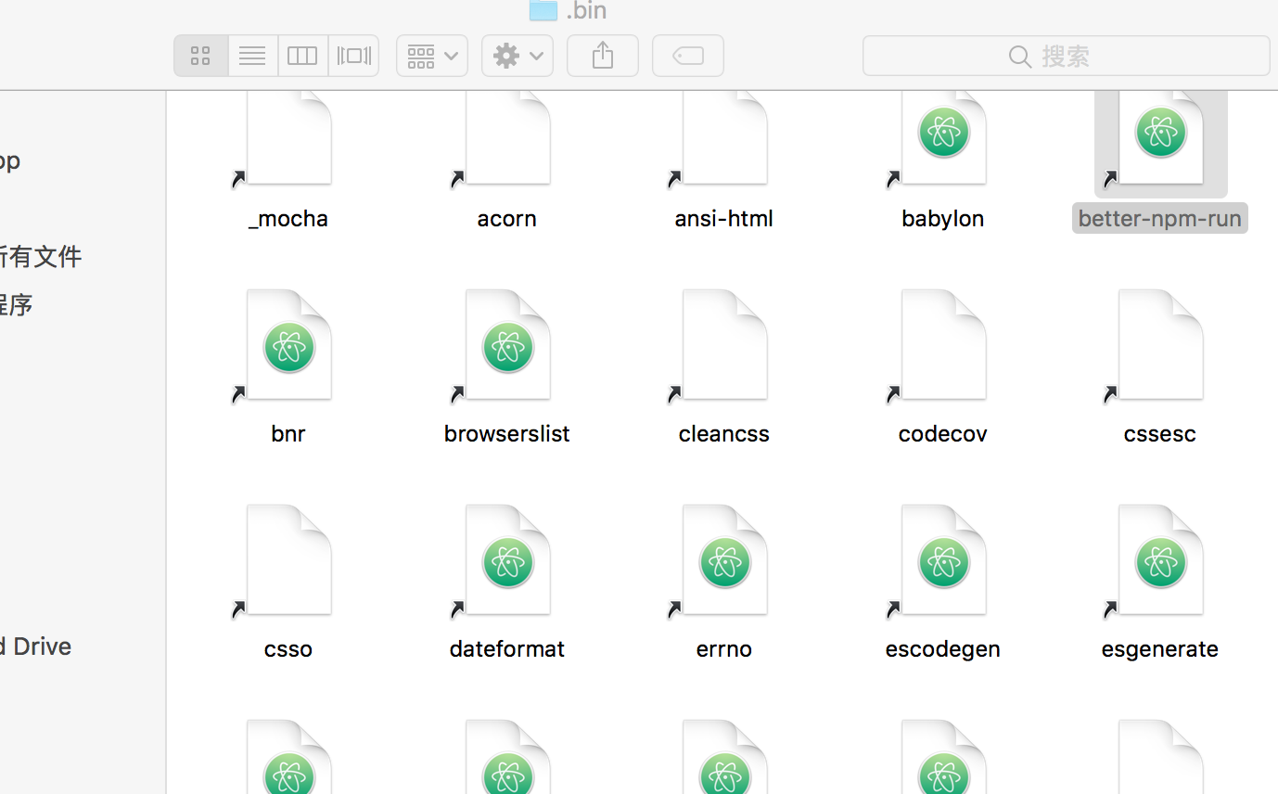This screenshot has height=794, width=1278.
Task: Select the dateformat file icon
Action: (x=507, y=563)
